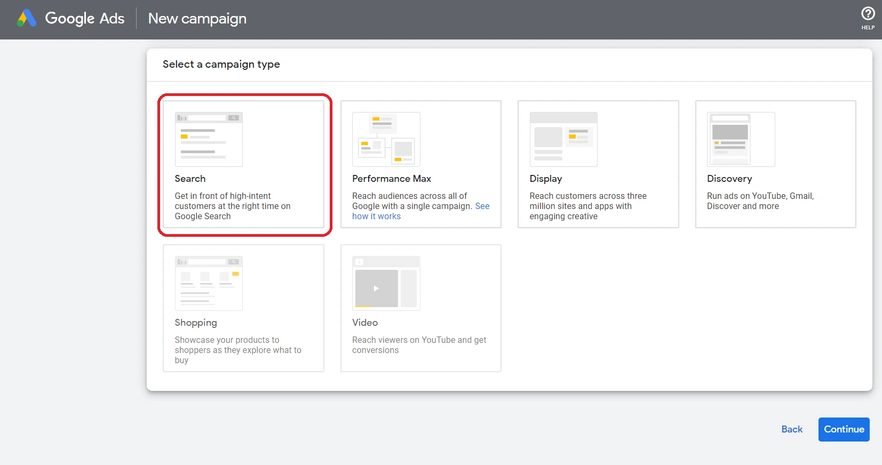This screenshot has width=882, height=465.
Task: Click the Display card description text
Action: coord(587,206)
